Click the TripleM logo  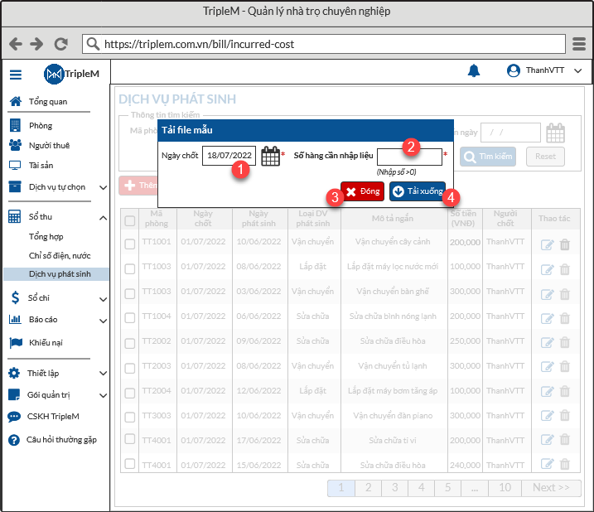coord(72,75)
